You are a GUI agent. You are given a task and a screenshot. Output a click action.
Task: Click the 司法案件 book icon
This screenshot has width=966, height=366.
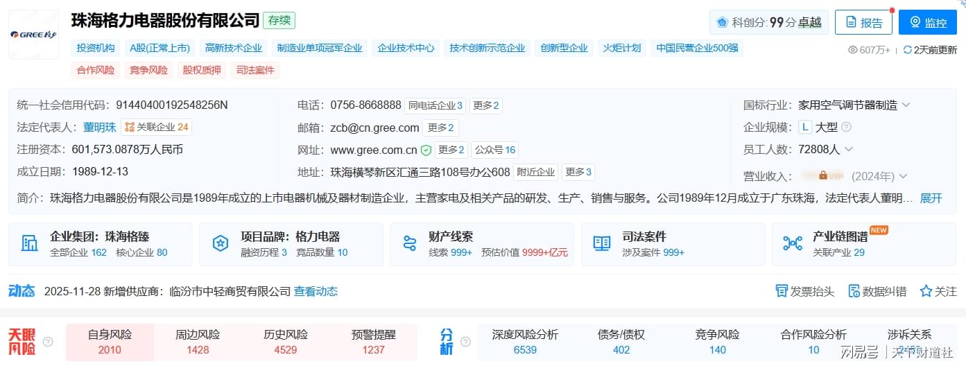pos(601,243)
